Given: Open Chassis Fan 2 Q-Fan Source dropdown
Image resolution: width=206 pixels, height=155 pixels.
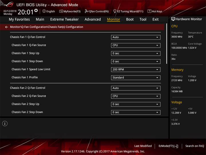Looking at the screenshot, I should (x=136, y=96).
